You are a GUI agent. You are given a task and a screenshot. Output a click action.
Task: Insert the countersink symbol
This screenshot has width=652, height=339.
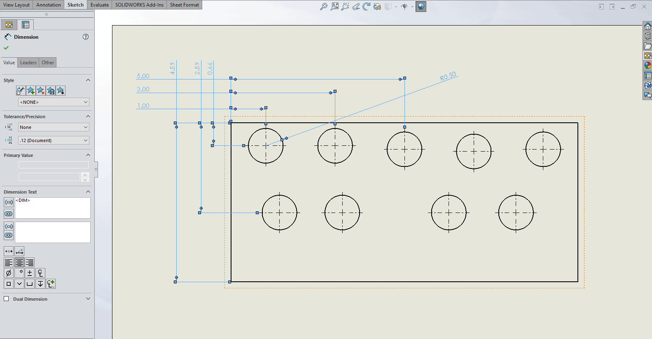(x=19, y=284)
